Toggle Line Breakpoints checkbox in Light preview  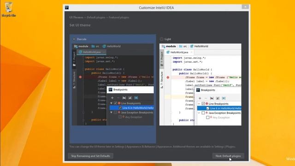point(203,103)
